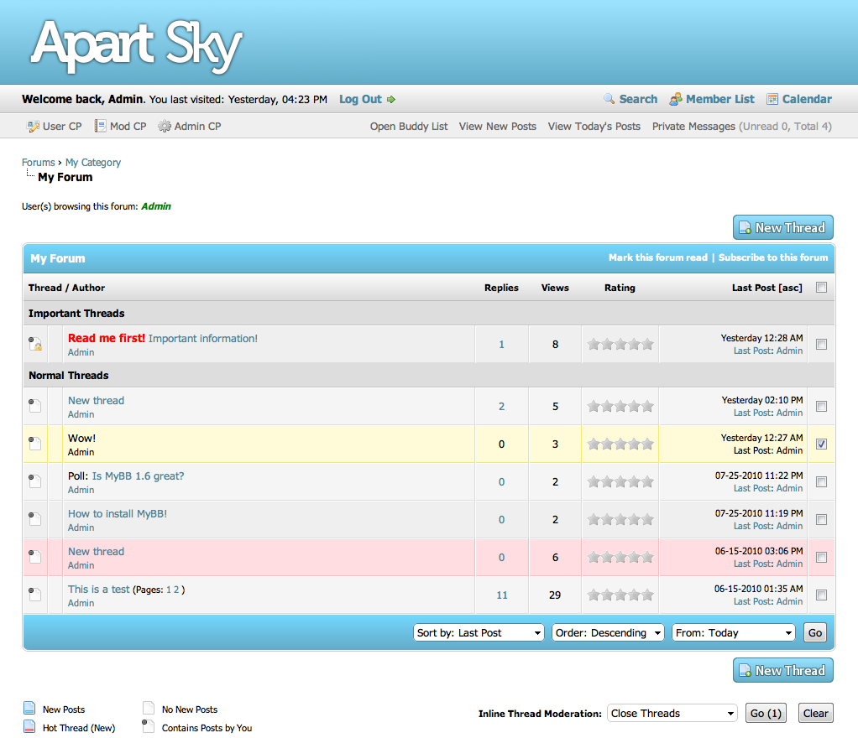The width and height of the screenshot is (858, 738).
Task: Uncheck the checkbox for the Wow! thread
Action: click(x=821, y=444)
